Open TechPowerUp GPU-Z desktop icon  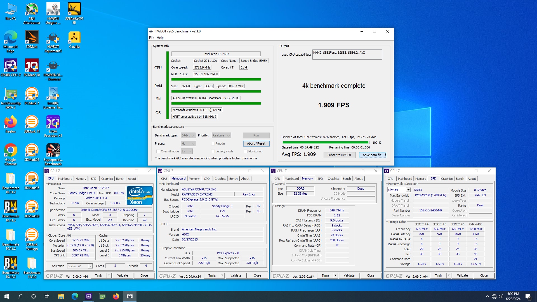click(10, 98)
